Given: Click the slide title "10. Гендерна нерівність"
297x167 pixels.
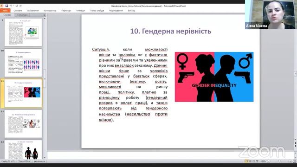Looking at the screenshot, I should coord(171,31).
